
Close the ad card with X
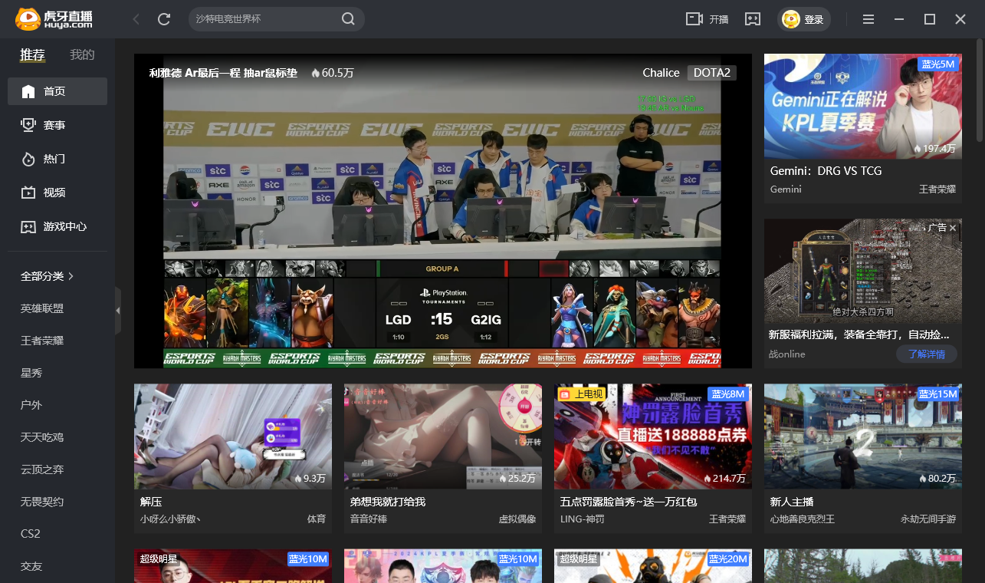pos(953,228)
